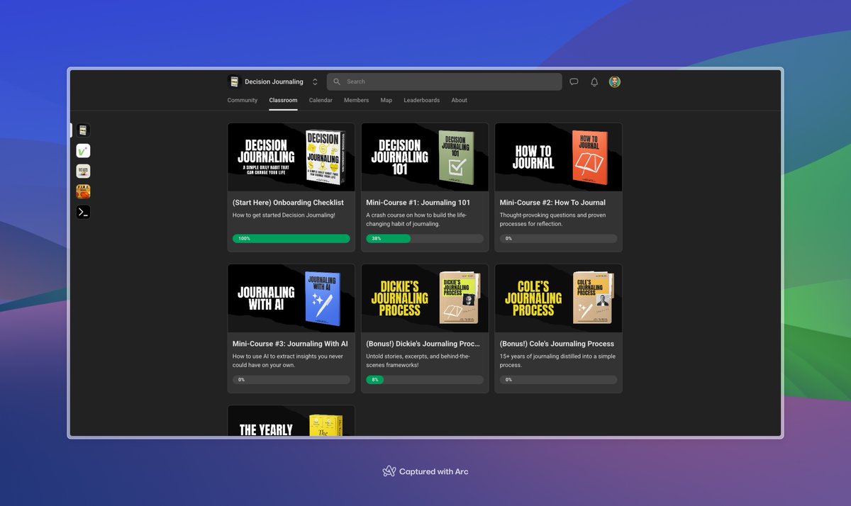This screenshot has width=851, height=506.
Task: Open the orange Arc sidebar favicon
Action: click(x=83, y=191)
